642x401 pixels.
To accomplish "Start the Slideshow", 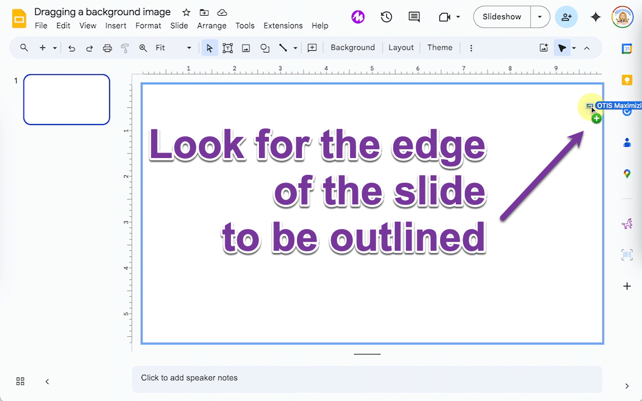I will pyautogui.click(x=502, y=17).
